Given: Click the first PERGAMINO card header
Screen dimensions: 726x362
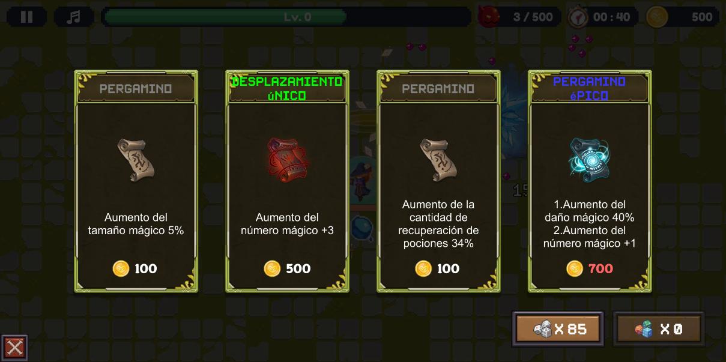Looking at the screenshot, I should point(136,88).
